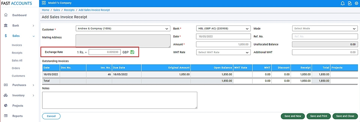360x122 pixels.
Task: Click the Due Date column header
Action: tap(127, 68)
